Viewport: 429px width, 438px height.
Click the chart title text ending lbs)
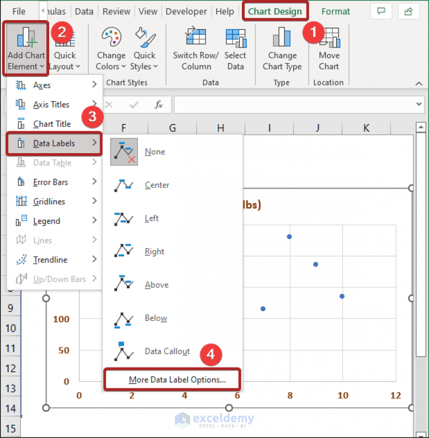[252, 204]
